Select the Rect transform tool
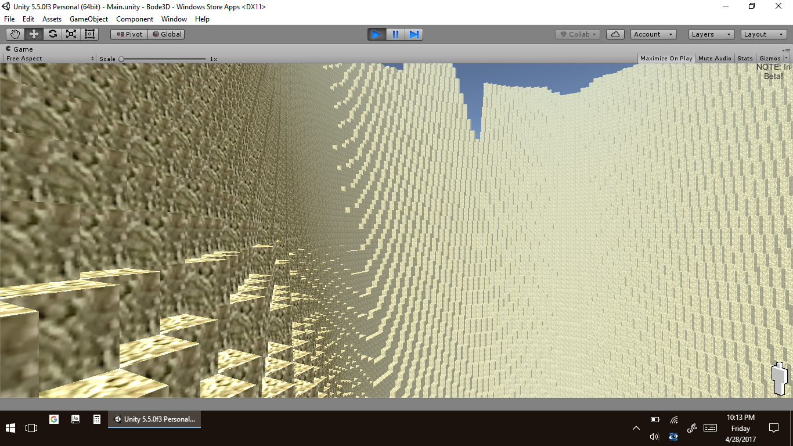 click(x=89, y=34)
